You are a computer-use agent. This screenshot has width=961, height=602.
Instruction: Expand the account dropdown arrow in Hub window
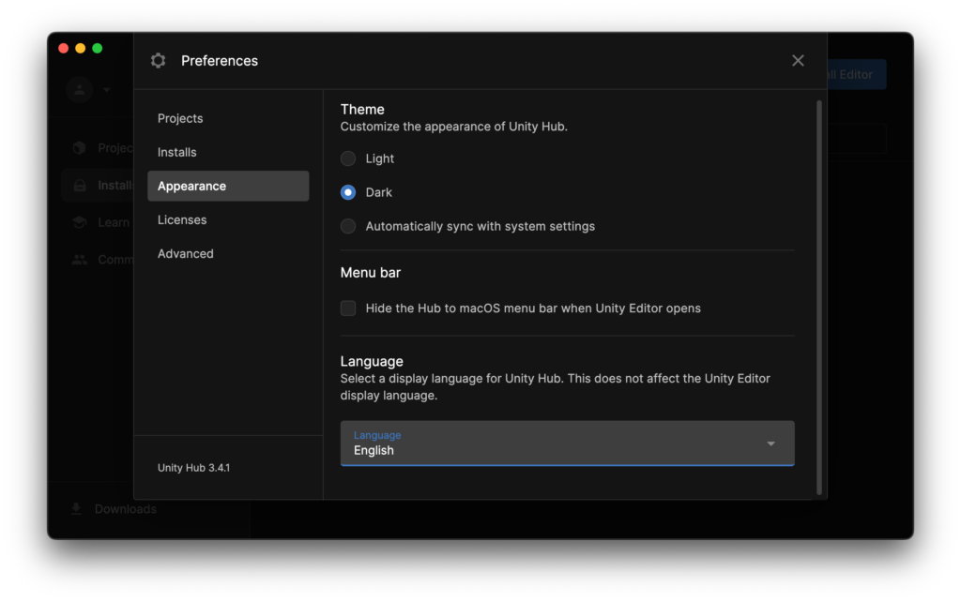[107, 89]
